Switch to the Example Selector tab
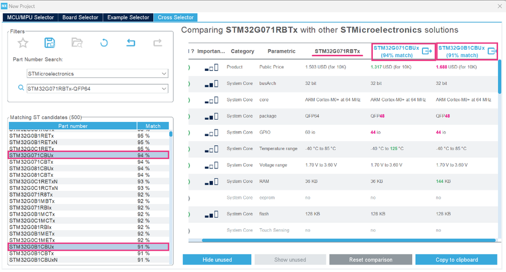Screen dimensions: 506x272 (x=128, y=17)
